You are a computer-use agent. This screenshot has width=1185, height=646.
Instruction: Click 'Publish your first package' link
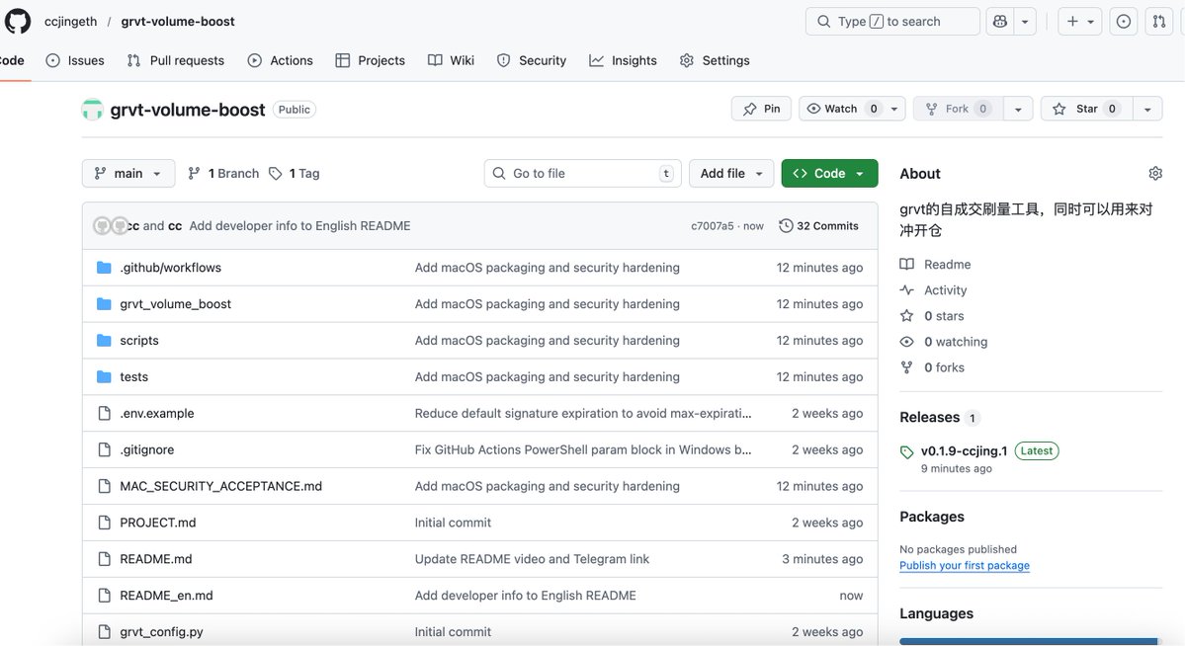coord(965,565)
